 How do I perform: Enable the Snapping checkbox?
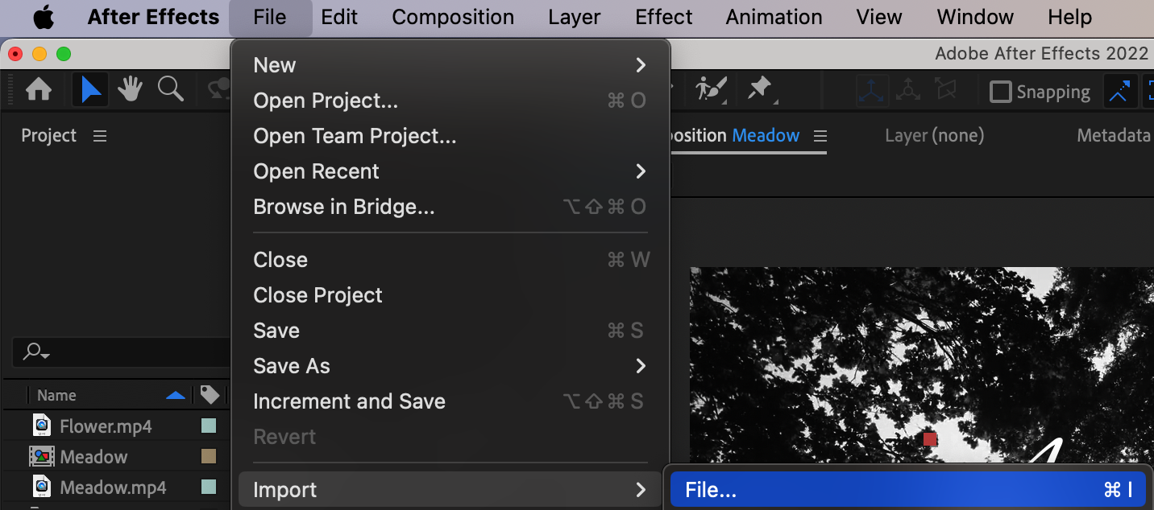coord(1000,92)
